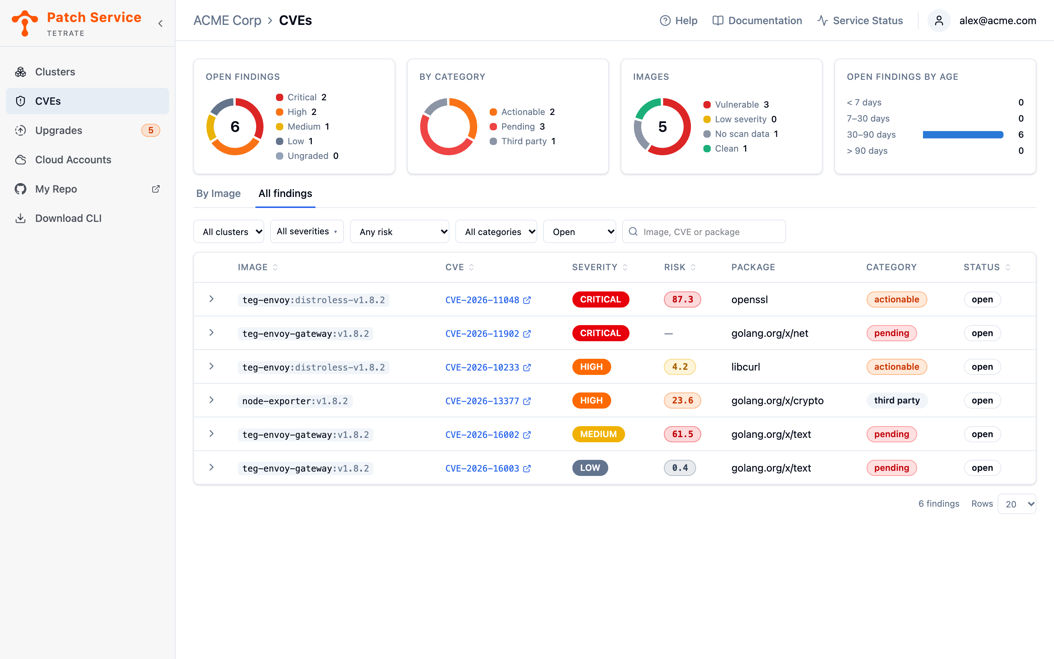Sort by the IMAGE column
The width and height of the screenshot is (1054, 659).
[x=258, y=267]
